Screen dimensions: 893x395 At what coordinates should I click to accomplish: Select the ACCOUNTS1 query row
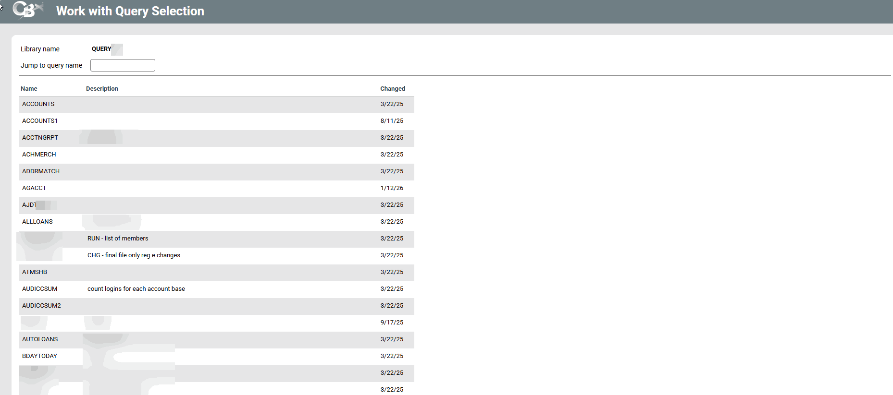[40, 121]
